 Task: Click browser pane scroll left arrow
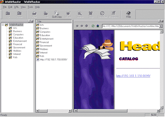pos(76,111)
